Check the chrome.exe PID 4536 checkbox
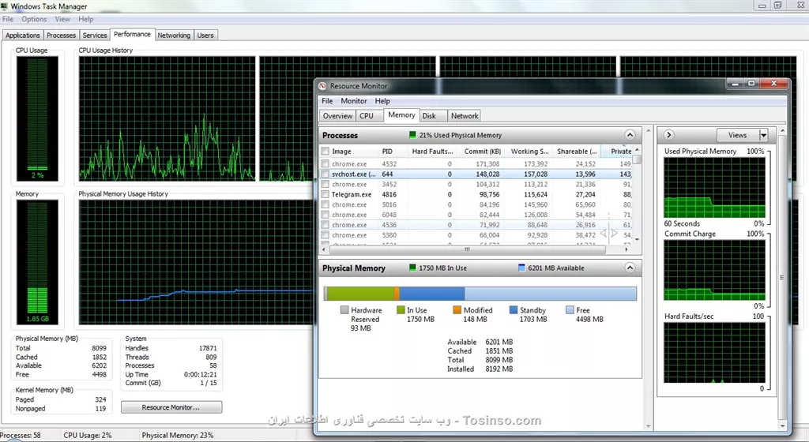The height and width of the screenshot is (442, 809). pos(325,225)
